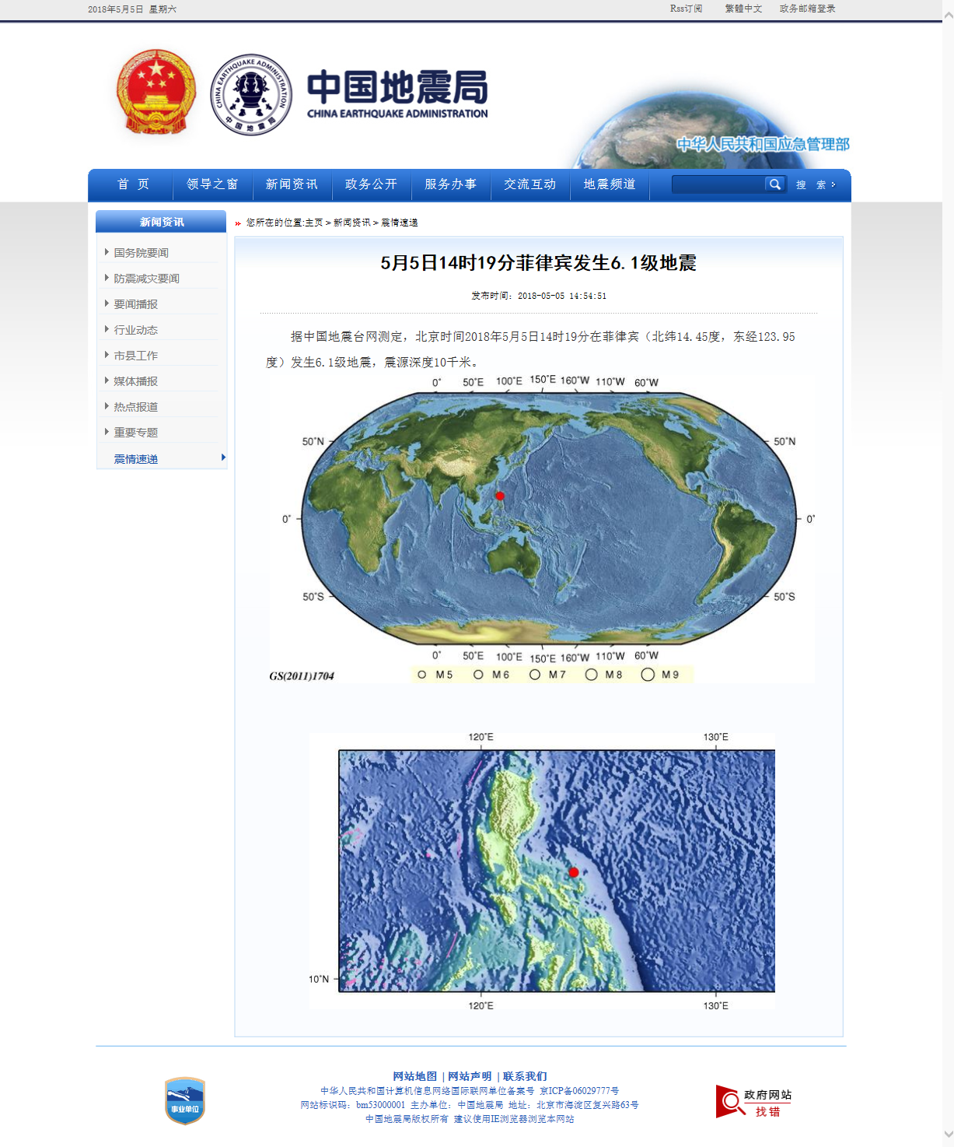Click the world epicenter map image

point(542,529)
